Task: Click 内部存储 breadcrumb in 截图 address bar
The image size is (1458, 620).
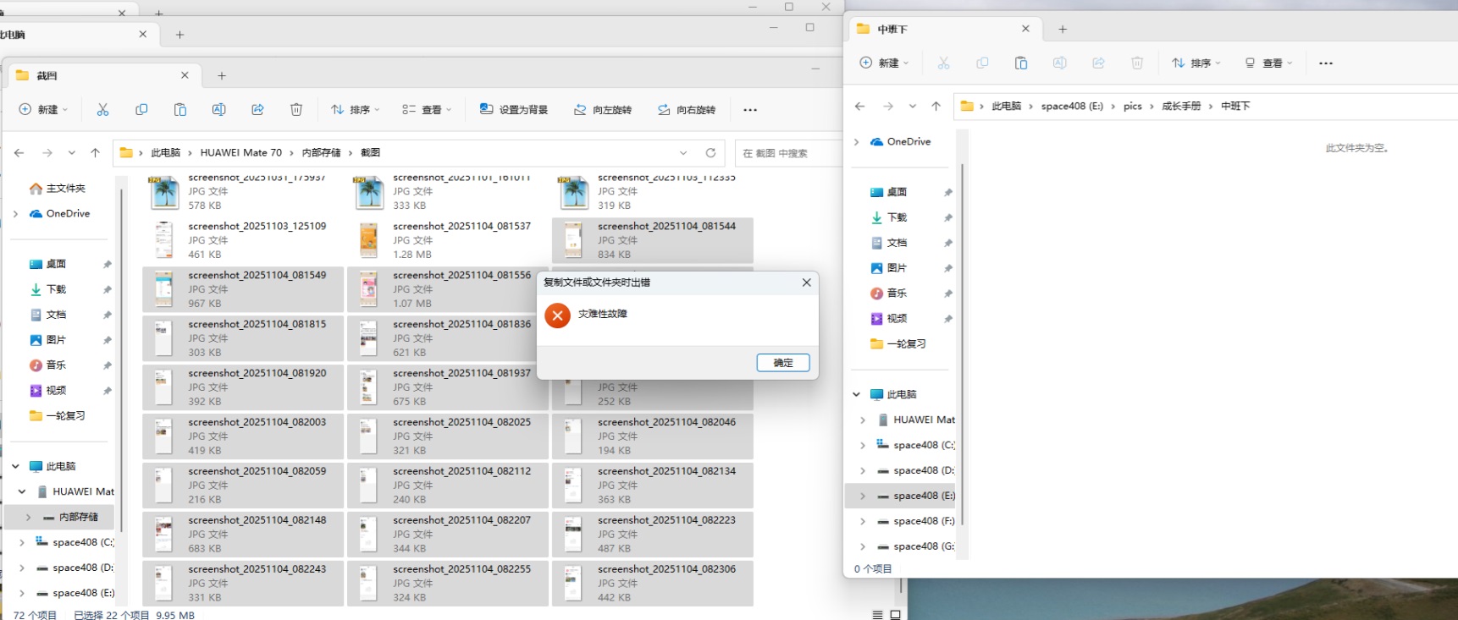Action: 321,153
